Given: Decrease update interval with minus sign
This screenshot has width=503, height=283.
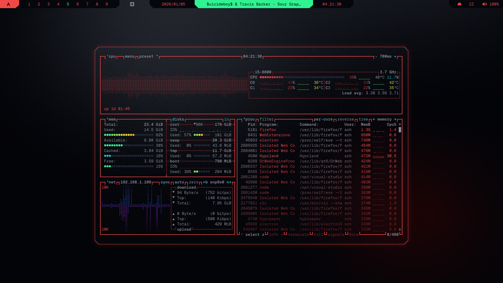Looking at the screenshot, I should click(x=376, y=57).
